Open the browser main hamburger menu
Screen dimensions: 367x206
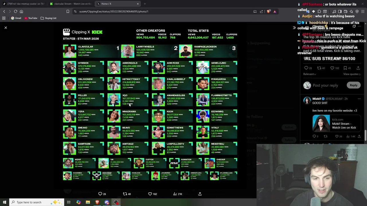click(363, 11)
